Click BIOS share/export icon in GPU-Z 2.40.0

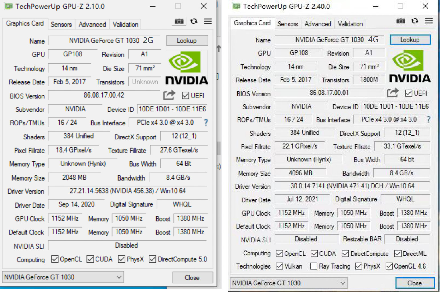click(x=393, y=93)
